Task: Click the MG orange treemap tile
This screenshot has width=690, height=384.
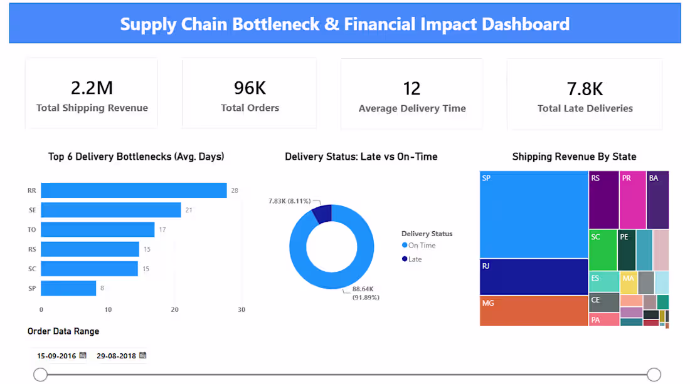Action: [x=534, y=311]
